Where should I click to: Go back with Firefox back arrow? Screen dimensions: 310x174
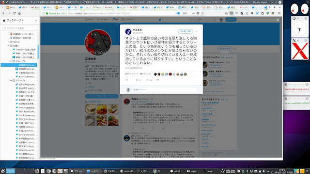point(4,13)
